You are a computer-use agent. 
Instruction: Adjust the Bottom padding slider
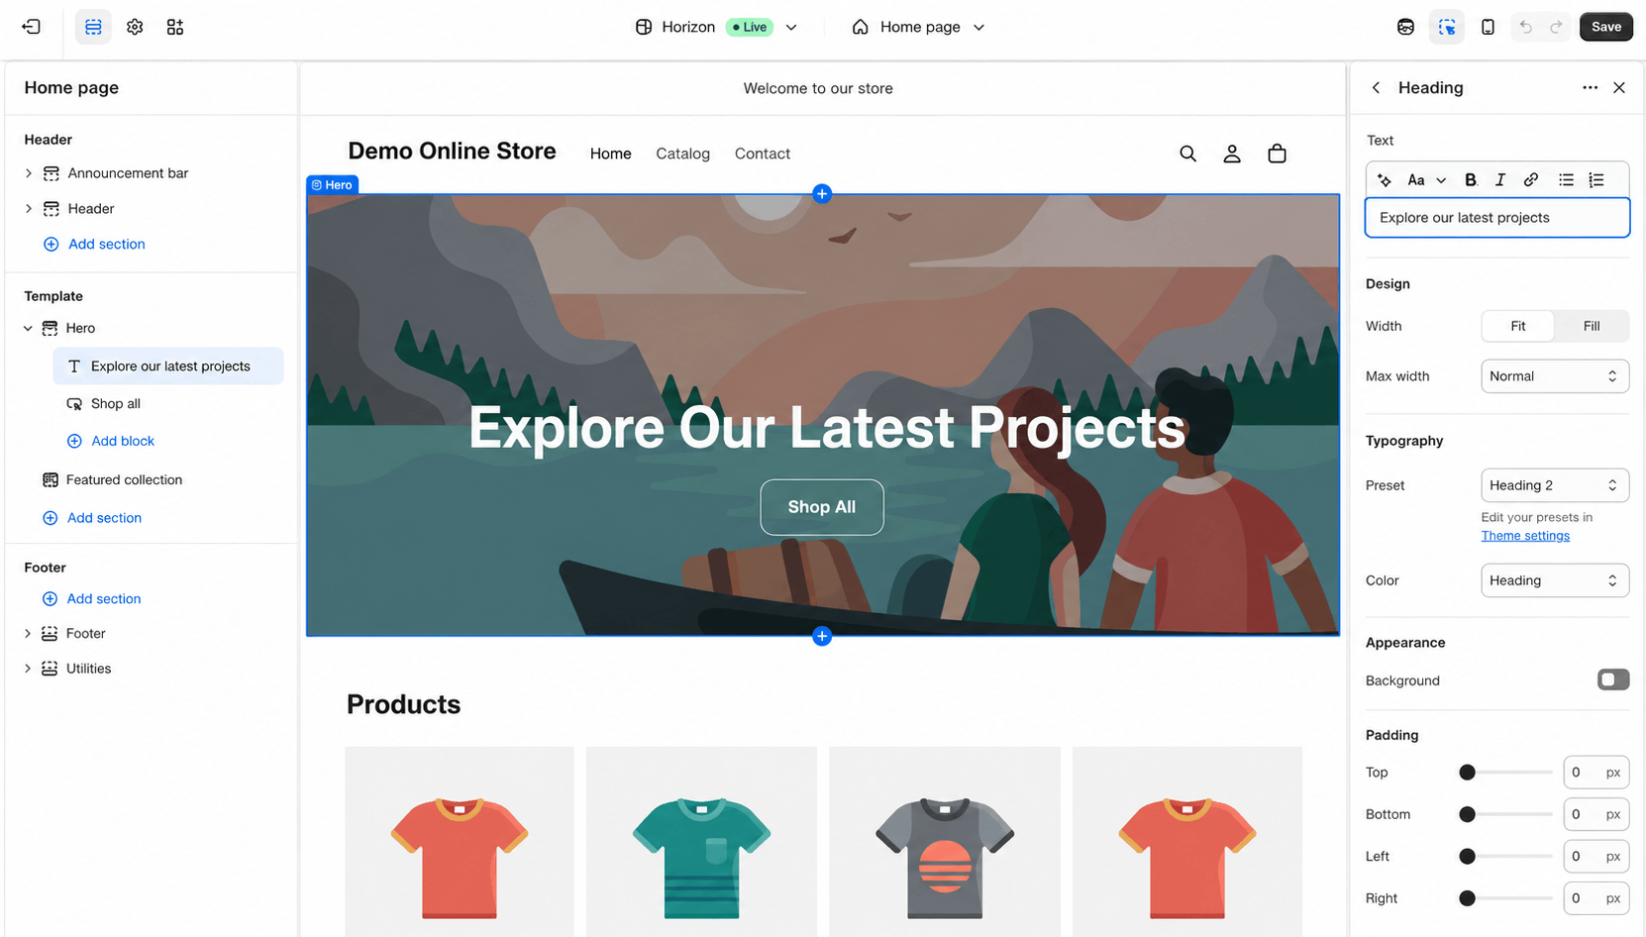click(1505, 814)
